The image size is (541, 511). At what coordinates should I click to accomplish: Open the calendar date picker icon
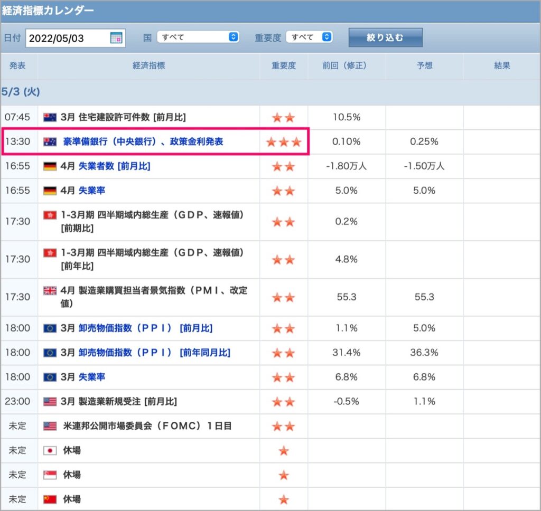[x=116, y=37]
